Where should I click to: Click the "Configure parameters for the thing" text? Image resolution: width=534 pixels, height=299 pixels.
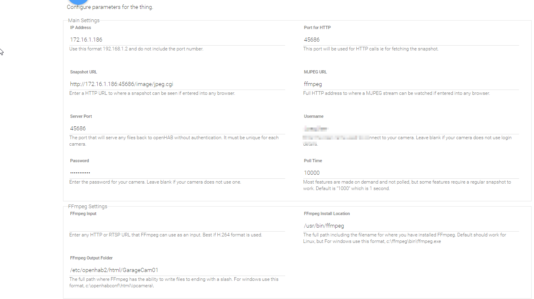[x=110, y=7]
